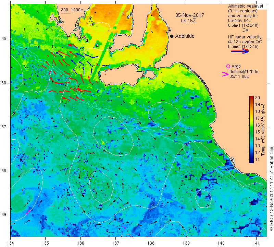Click the 15 degree color bar label

click(258, 132)
